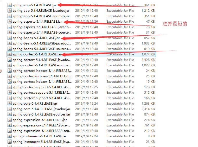Select file name spring-aop-5.1.4.RELEASE-javadoc.jar
Viewport: 198px width, 147px height.
point(41,11)
